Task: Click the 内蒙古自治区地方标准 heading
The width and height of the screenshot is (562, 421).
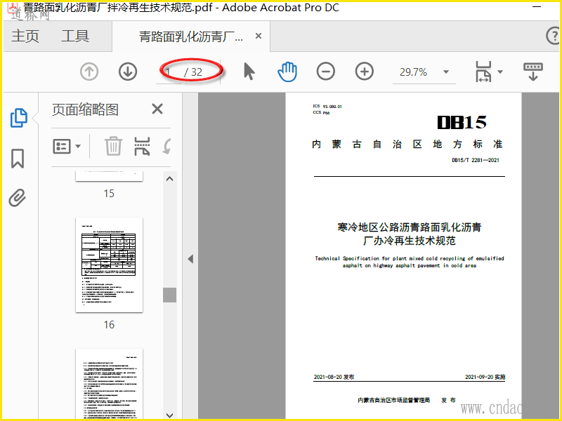Action: click(x=407, y=145)
